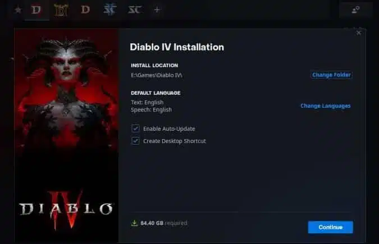Click the Diablo IV cover artwork
This screenshot has height=244, width=379.
point(66,135)
